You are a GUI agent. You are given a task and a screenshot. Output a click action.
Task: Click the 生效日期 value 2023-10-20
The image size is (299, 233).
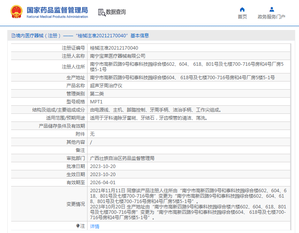click(x=103, y=175)
